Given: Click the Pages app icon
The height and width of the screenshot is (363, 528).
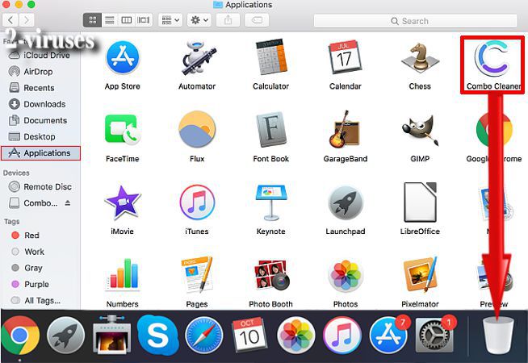Looking at the screenshot, I should (x=197, y=275).
